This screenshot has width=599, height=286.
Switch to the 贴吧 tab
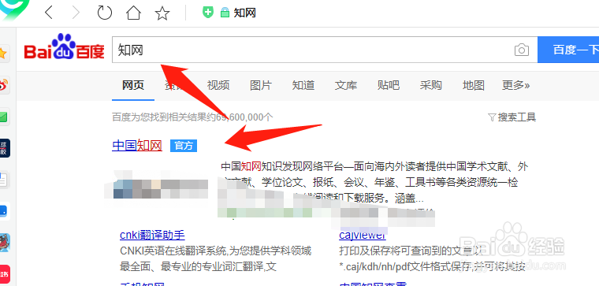[388, 85]
